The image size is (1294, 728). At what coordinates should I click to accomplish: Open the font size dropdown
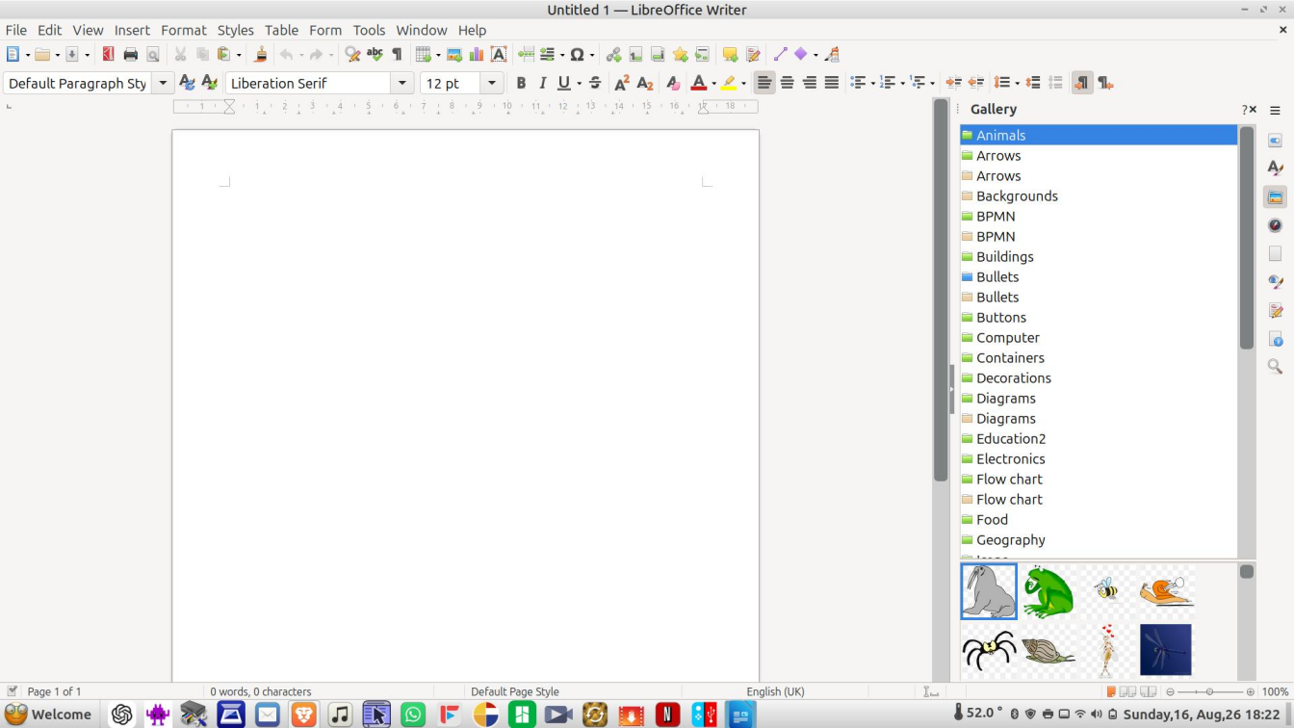tap(492, 83)
